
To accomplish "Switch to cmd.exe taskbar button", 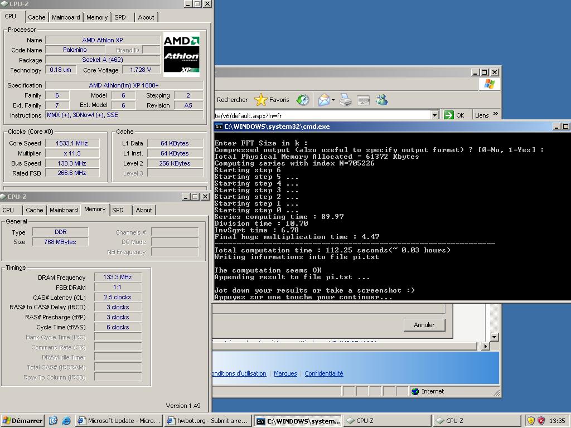I will click(x=298, y=421).
